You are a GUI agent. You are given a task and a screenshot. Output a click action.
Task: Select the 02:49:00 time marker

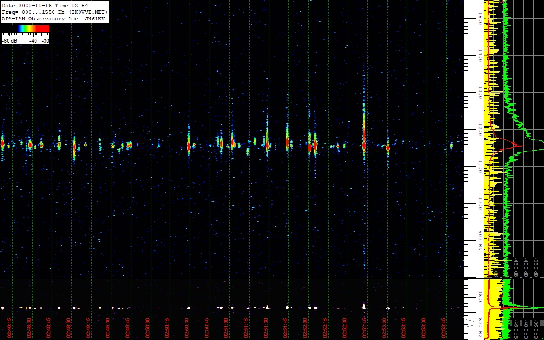(69, 328)
